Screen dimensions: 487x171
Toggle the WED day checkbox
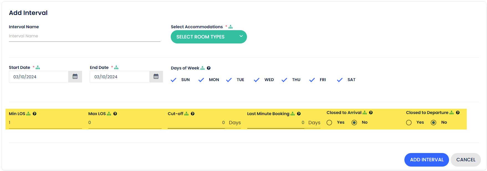257,80
